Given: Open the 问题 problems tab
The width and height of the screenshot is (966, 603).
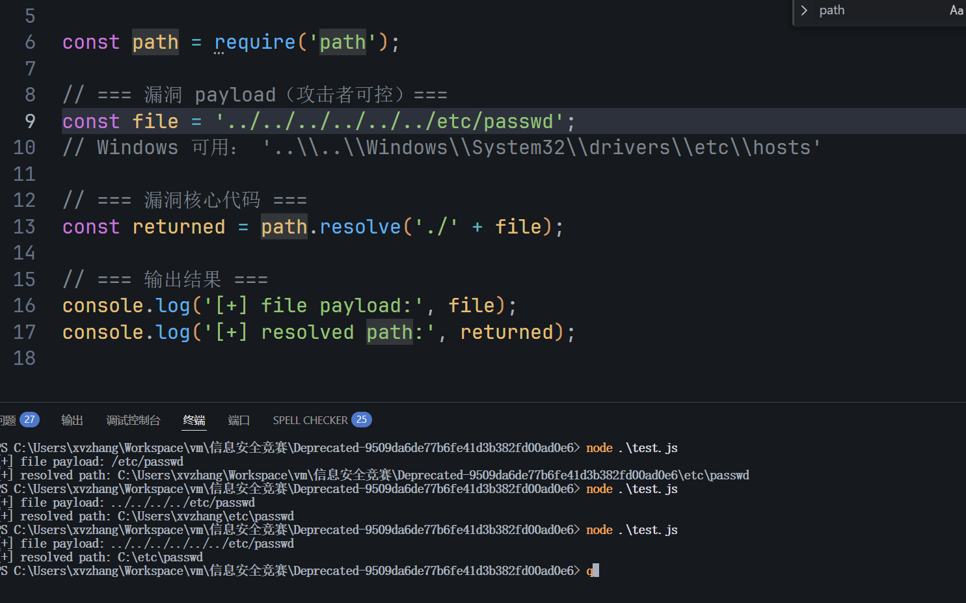Looking at the screenshot, I should point(8,420).
